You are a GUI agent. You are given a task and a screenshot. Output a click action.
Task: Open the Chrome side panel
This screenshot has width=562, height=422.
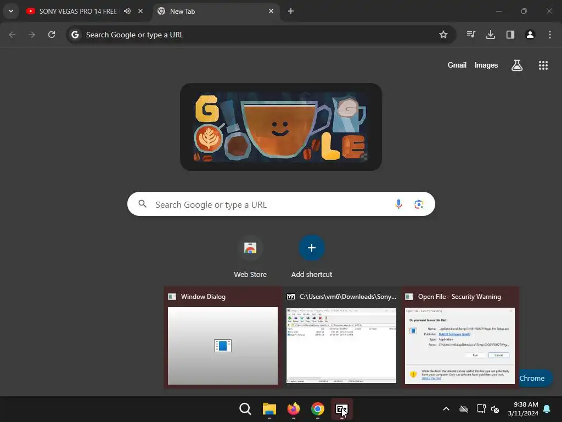click(x=510, y=35)
